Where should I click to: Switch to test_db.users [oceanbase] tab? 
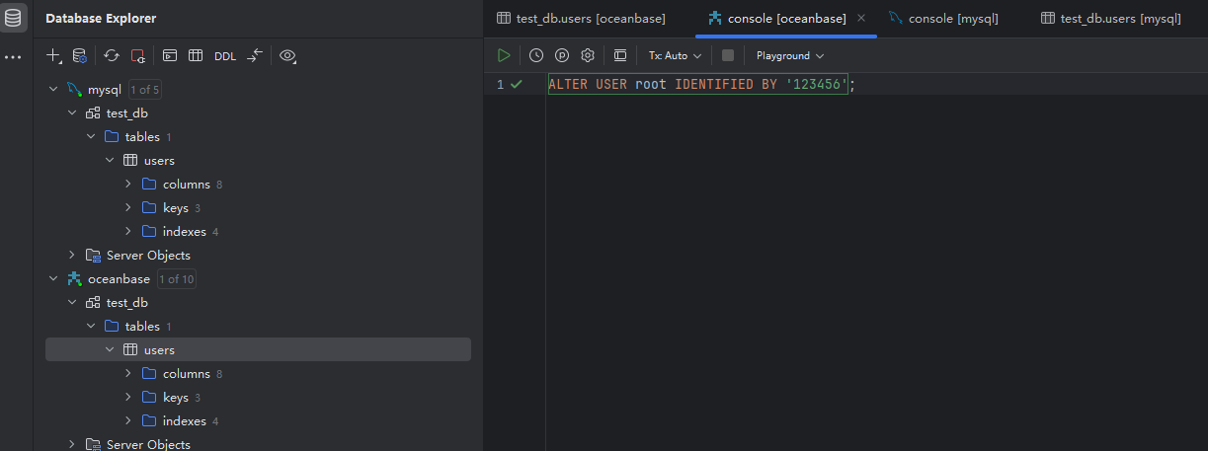581,19
